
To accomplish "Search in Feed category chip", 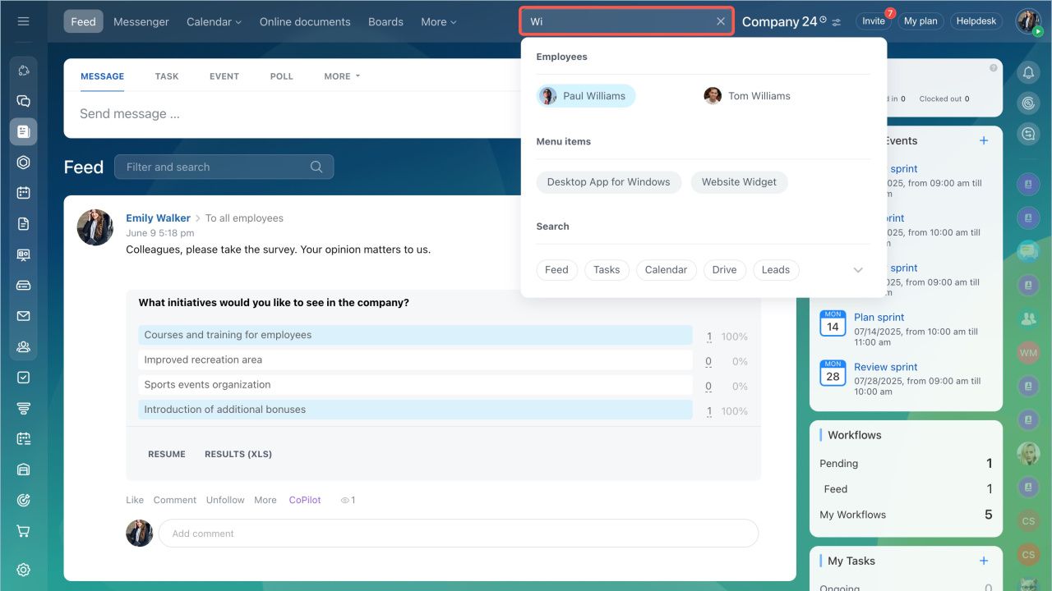I will pyautogui.click(x=556, y=270).
